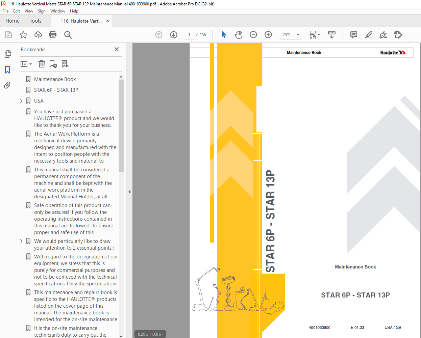Screen dimensions: 421x338
Task: Open the sign document tool
Action: click(x=383, y=35)
